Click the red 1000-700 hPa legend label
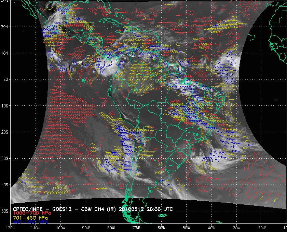Image resolution: width=287 pixels, height=232 pixels. [x=32, y=213]
